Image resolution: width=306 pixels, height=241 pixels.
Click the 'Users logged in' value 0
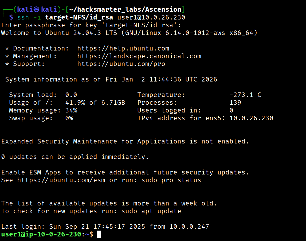click(x=231, y=110)
